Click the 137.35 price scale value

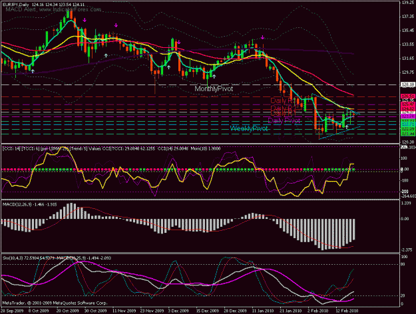click(x=408, y=17)
